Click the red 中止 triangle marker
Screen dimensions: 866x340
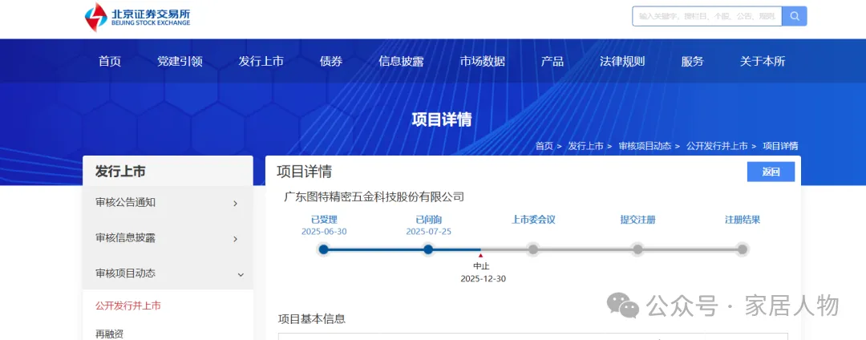pyautogui.click(x=480, y=256)
